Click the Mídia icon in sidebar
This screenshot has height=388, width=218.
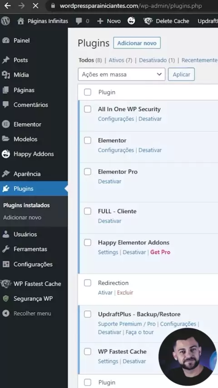click(6, 75)
